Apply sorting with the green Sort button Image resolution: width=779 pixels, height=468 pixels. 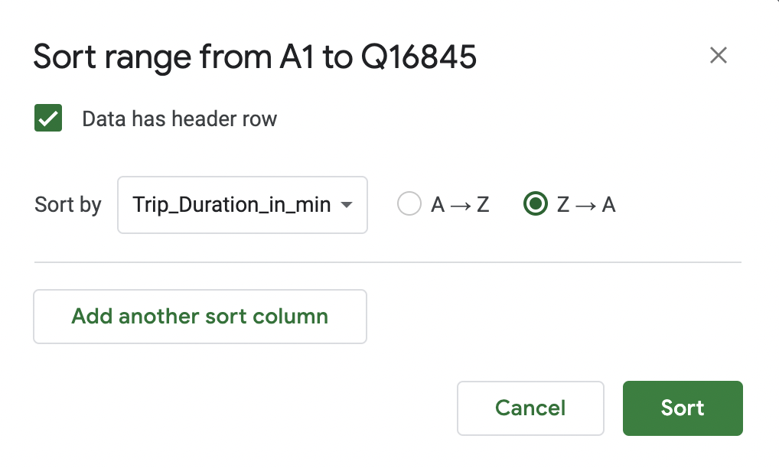pyautogui.click(x=683, y=408)
